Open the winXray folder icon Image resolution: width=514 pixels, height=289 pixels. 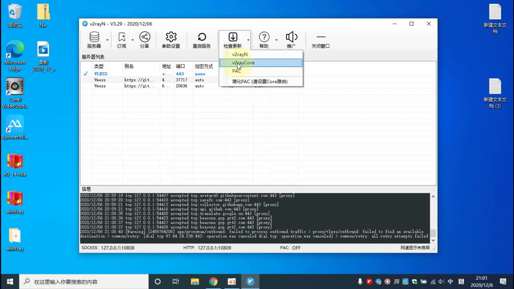15,239
